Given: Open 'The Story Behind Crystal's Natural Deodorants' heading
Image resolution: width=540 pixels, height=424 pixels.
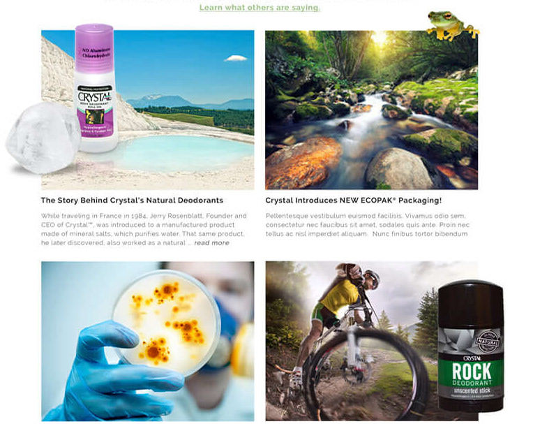Looking at the screenshot, I should pos(132,200).
